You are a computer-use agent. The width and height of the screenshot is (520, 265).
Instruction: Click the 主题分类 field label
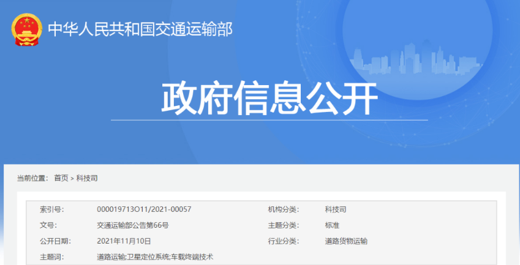(284, 225)
